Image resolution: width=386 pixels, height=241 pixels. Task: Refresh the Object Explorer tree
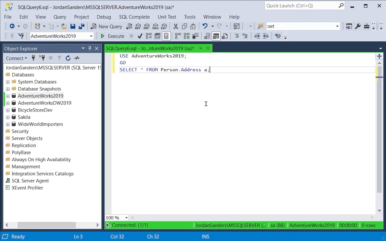pyautogui.click(x=68, y=58)
